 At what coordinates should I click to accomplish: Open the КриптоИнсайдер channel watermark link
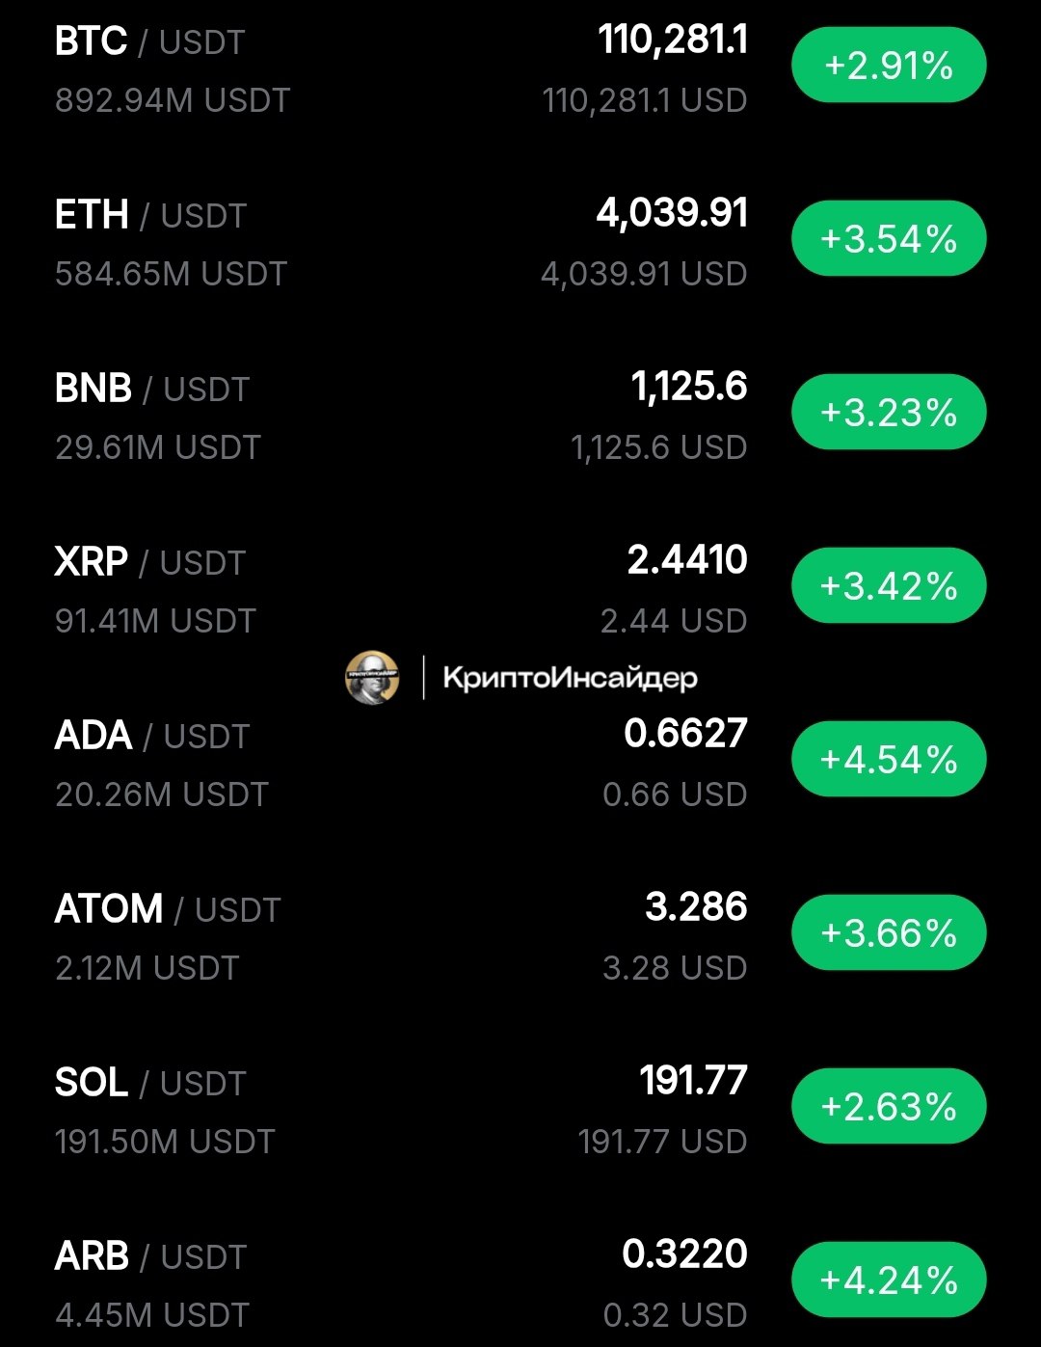coord(570,677)
